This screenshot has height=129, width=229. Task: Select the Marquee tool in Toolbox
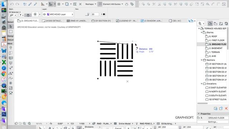point(11,32)
